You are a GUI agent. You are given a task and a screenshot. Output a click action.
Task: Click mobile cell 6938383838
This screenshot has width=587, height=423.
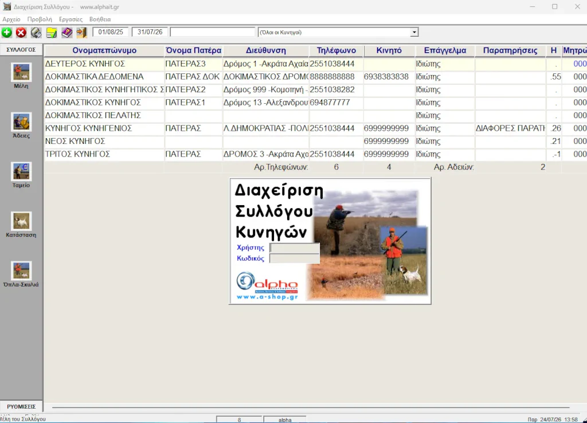389,77
